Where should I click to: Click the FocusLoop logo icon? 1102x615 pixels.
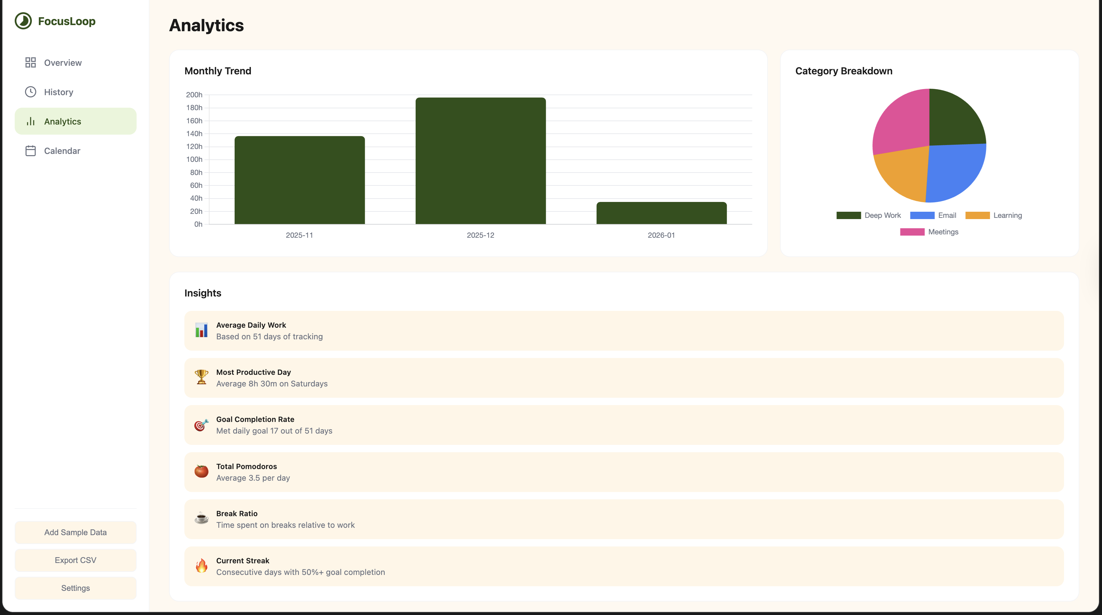pos(23,21)
